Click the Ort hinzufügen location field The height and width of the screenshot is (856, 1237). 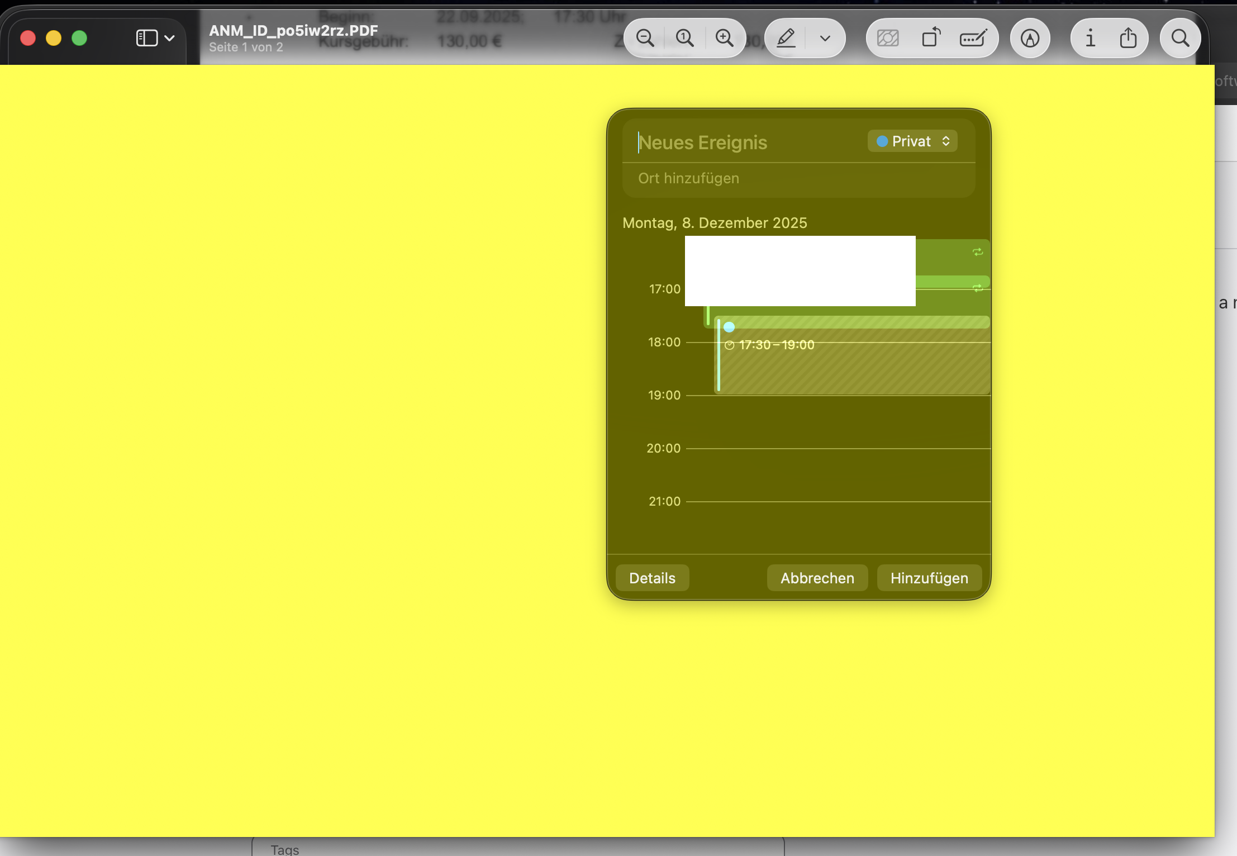coord(798,178)
